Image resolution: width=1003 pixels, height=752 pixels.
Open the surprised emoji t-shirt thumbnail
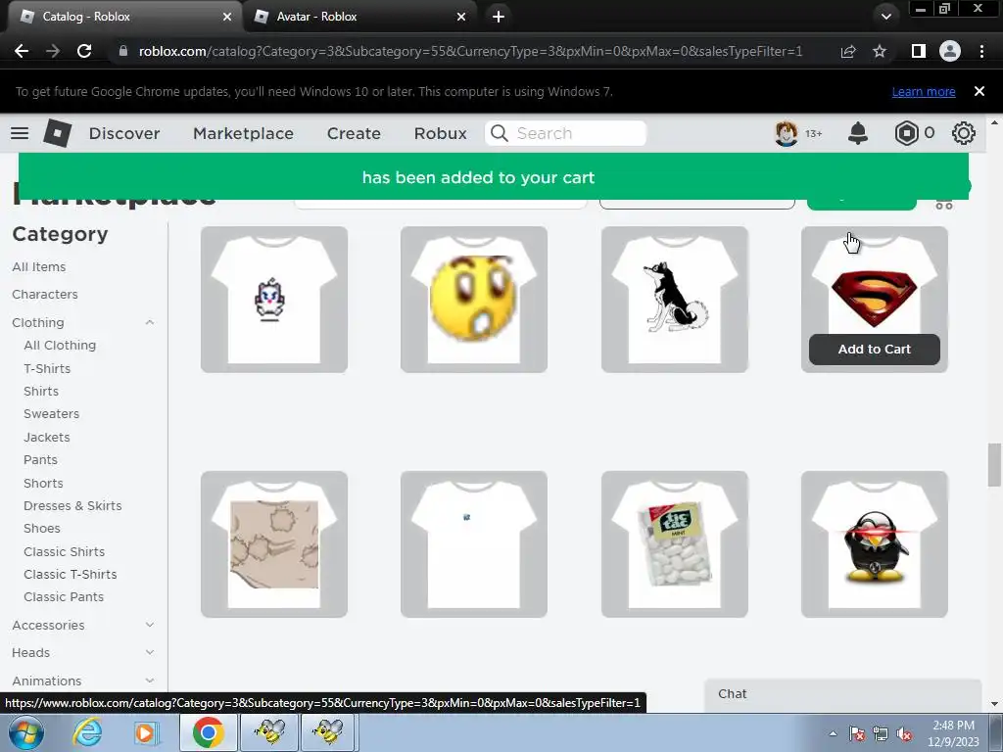click(474, 300)
